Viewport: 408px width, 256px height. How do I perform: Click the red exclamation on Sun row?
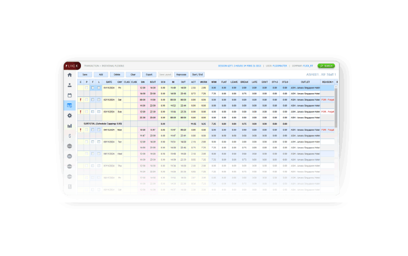click(x=80, y=112)
